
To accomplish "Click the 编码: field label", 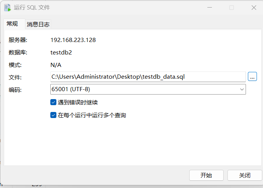I will 15,90.
